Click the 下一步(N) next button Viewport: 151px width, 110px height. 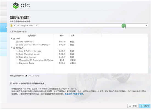click(145, 106)
